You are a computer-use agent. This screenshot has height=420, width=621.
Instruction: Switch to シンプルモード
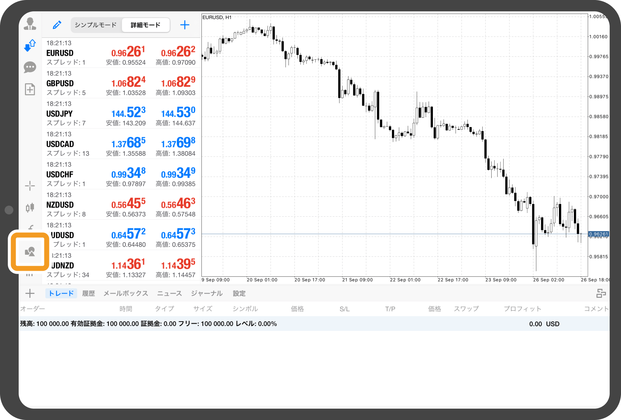pyautogui.click(x=96, y=25)
